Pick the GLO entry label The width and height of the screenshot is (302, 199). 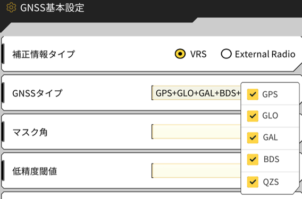coord(270,116)
